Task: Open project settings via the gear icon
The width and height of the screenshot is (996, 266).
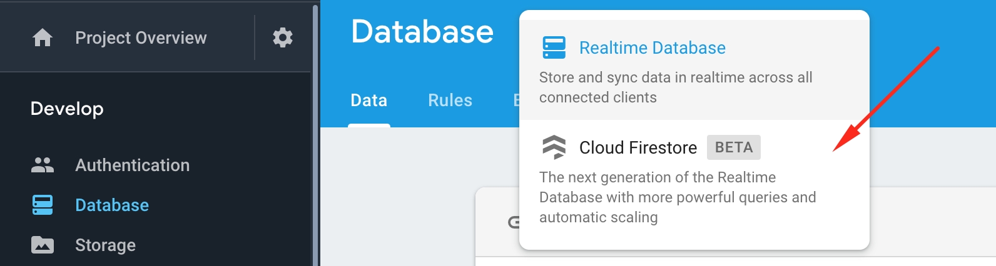Action: 283,37
